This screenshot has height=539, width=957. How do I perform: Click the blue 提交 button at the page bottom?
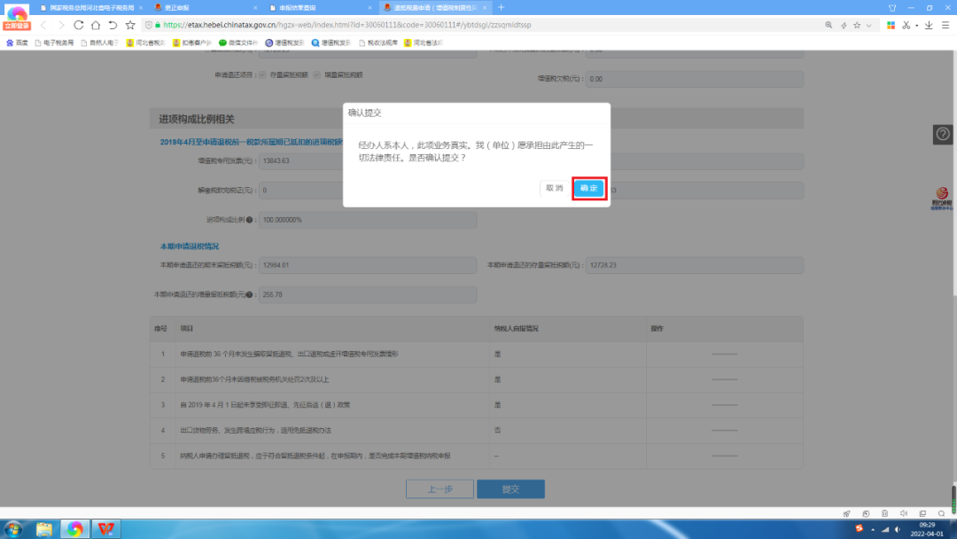coord(510,489)
